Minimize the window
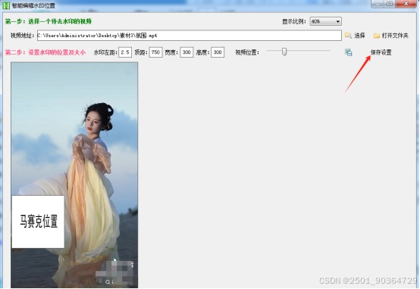 tap(378, 4)
